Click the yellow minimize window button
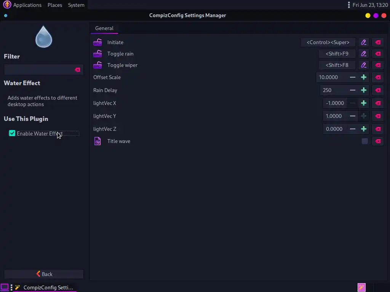Viewport: 390px width, 292px height. 368,15
